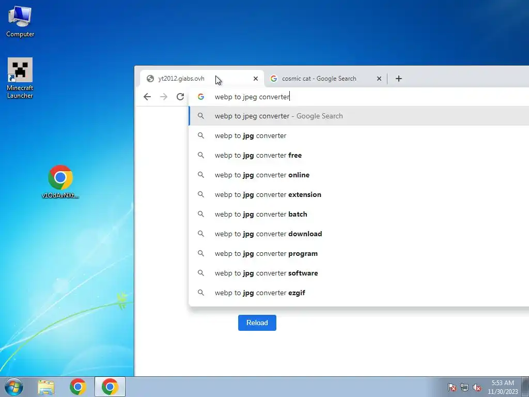Image resolution: width=529 pixels, height=397 pixels.
Task: Pick suggestion 'webp to jpg converter free'
Action: click(x=359, y=155)
